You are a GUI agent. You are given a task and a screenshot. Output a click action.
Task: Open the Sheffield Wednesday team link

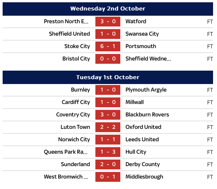(x=148, y=59)
